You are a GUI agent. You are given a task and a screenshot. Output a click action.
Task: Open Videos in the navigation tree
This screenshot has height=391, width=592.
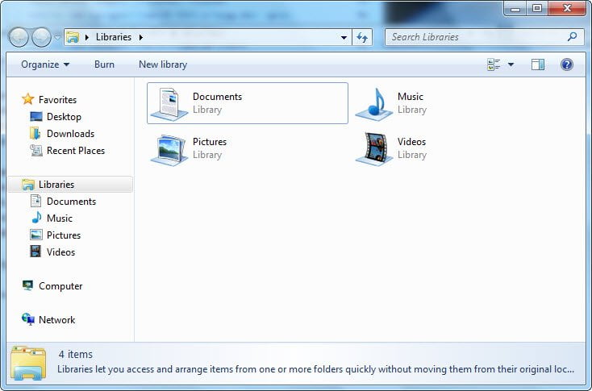pyautogui.click(x=60, y=252)
